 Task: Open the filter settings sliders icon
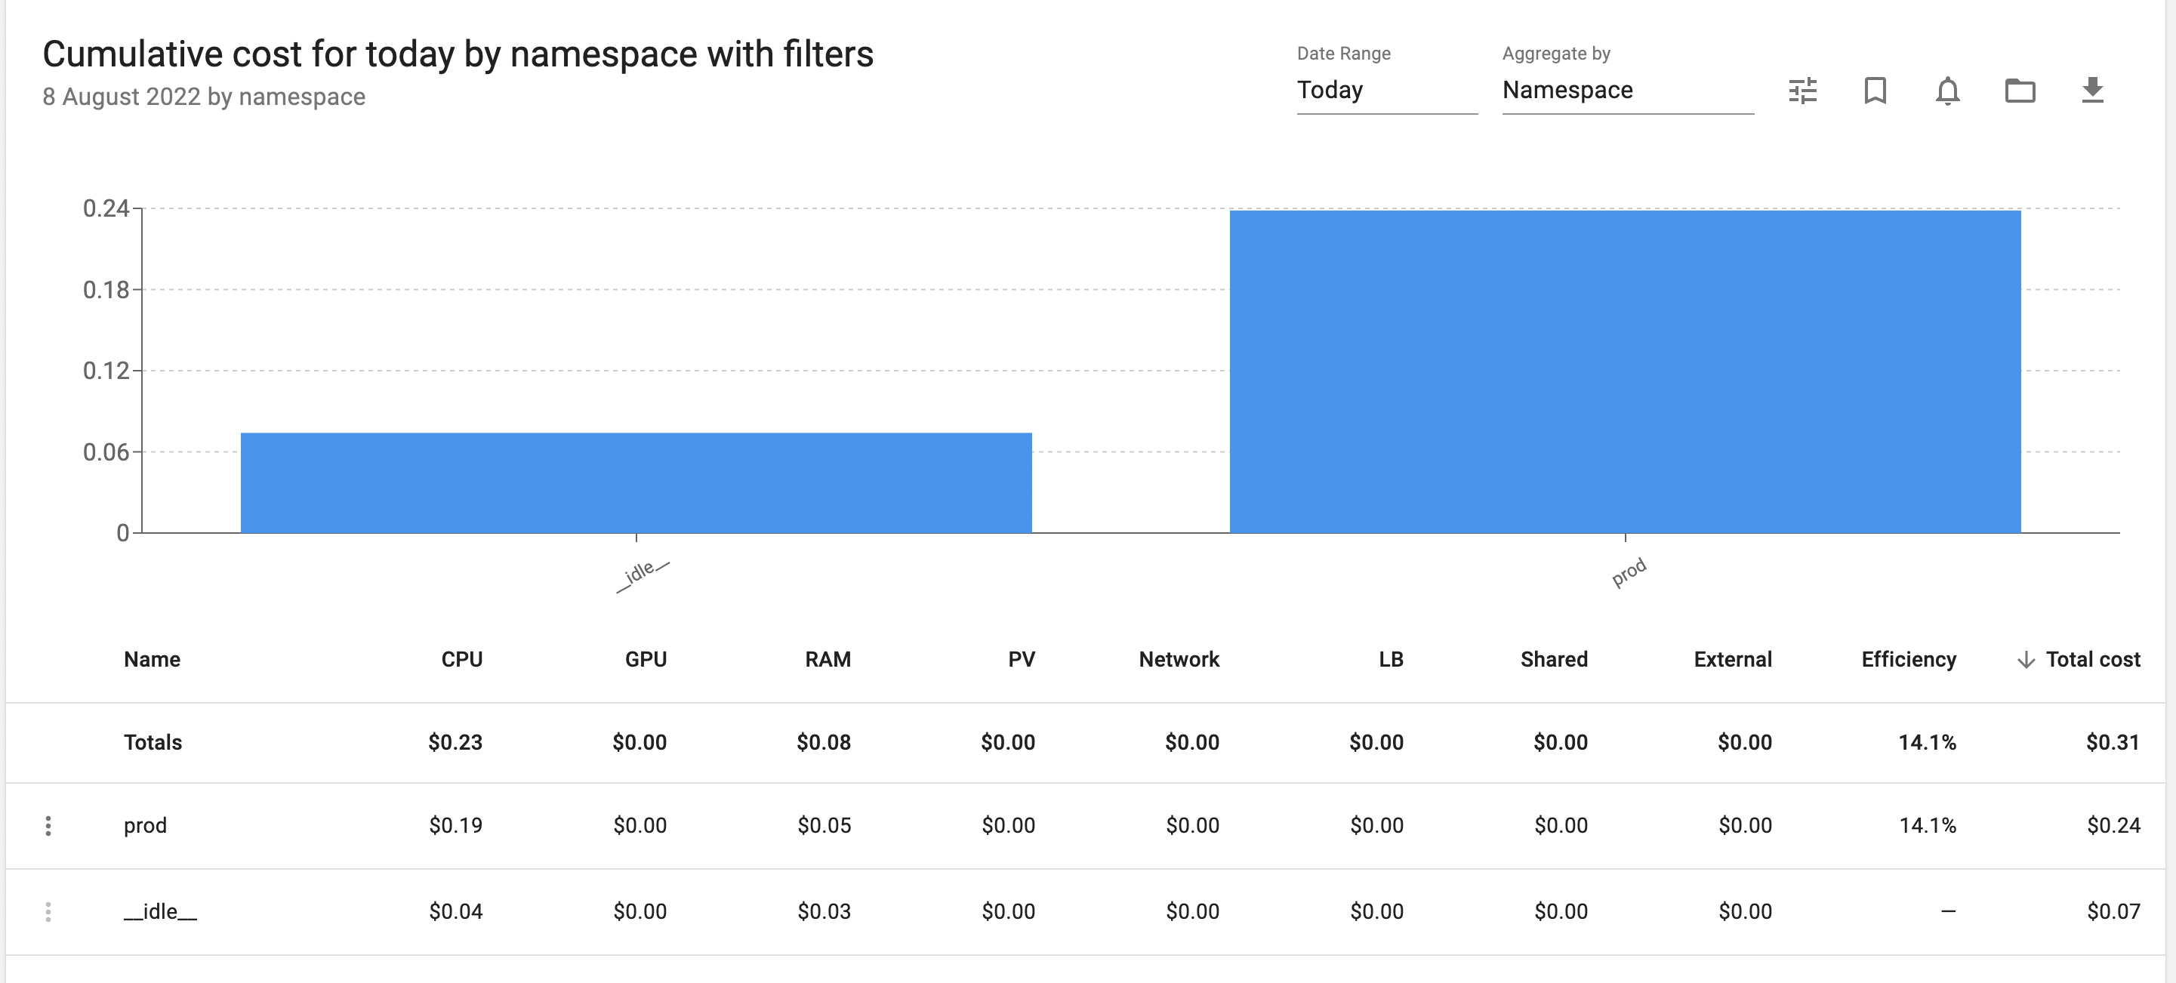click(x=1802, y=91)
